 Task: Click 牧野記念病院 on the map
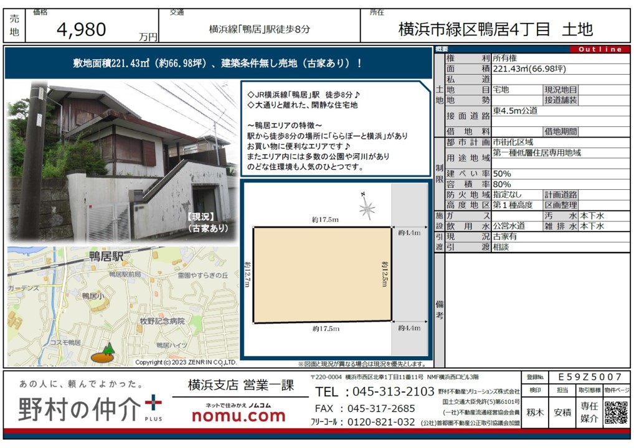pyautogui.click(x=162, y=321)
